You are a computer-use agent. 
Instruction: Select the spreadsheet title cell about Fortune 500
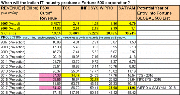coord(68,2)
